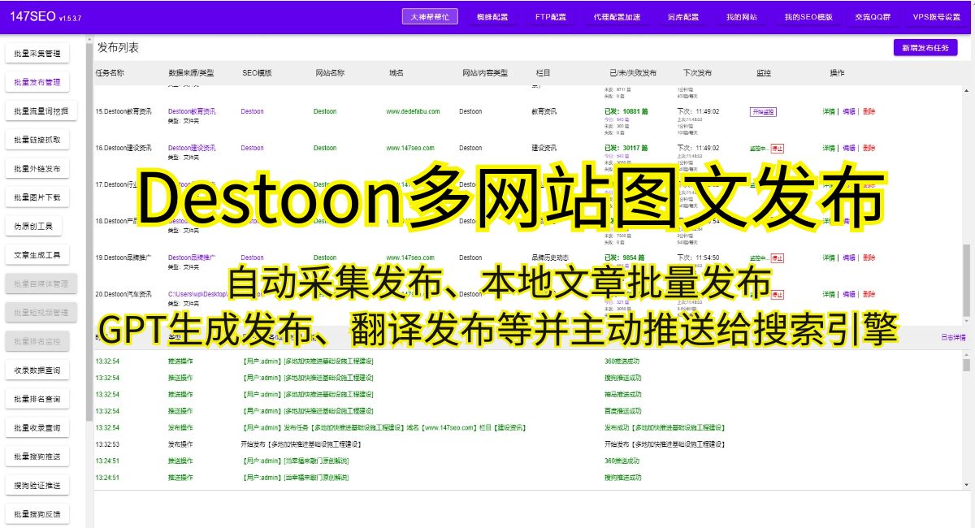Open 代理配置加速 in the top bar
975x528 pixels.
[617, 16]
